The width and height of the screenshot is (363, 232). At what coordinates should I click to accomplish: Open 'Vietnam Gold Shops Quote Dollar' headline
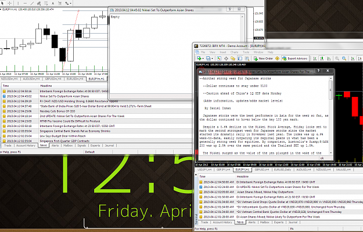pyautogui.click(x=300, y=202)
